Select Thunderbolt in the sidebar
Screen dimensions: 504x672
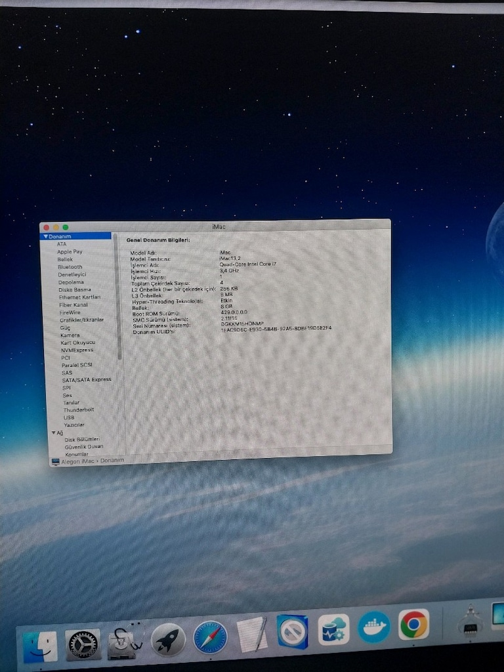pos(79,409)
